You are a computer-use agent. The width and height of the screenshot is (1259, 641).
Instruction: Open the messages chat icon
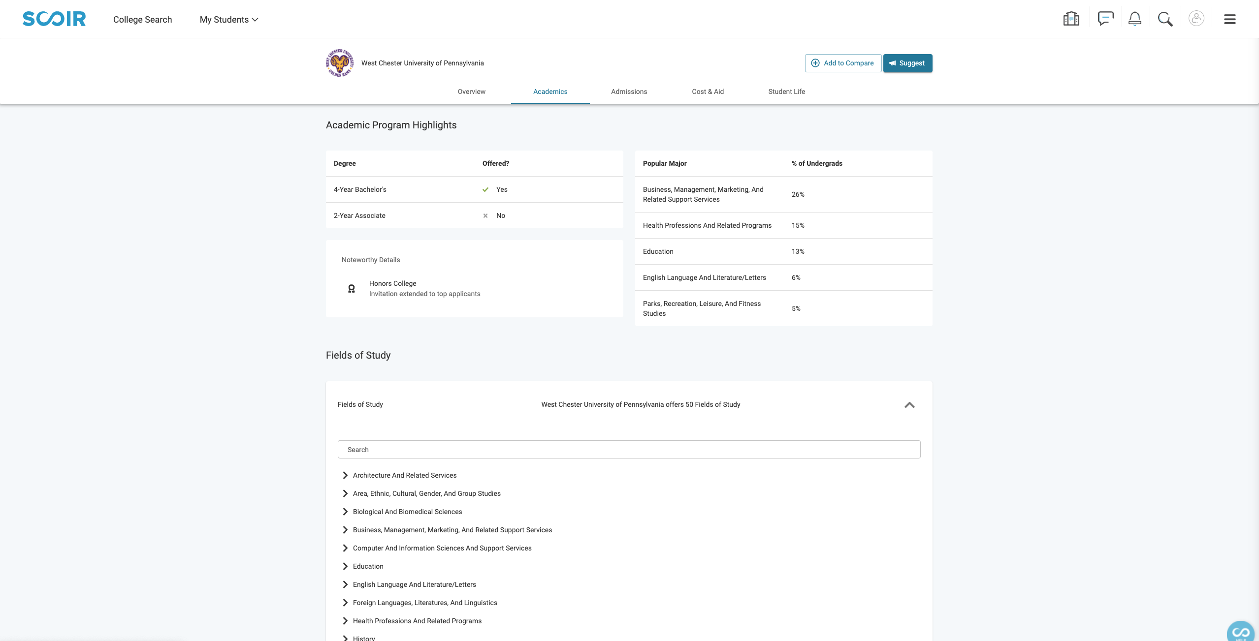pyautogui.click(x=1105, y=19)
